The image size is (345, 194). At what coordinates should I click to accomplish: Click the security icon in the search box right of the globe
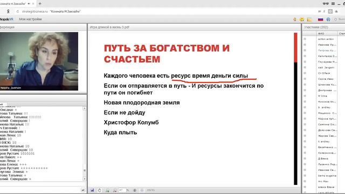[335, 19]
